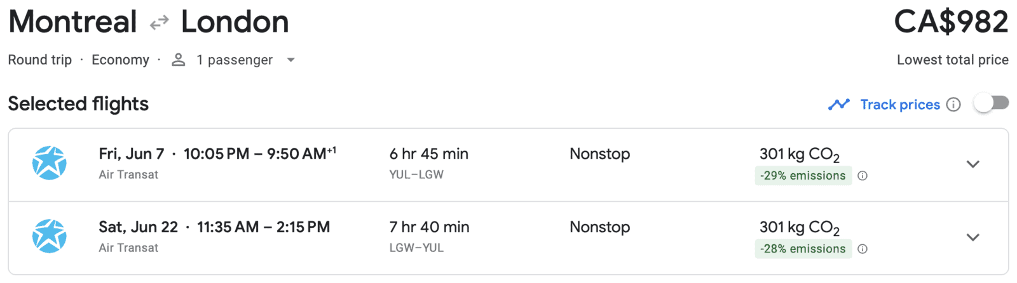Click the -28% emissions badge
The width and height of the screenshot is (1017, 283).
(x=803, y=249)
